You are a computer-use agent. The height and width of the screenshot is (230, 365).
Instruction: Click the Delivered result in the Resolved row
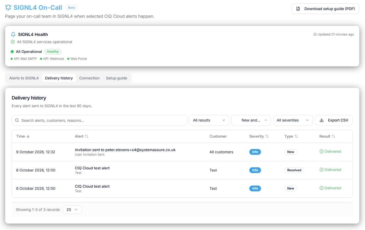pyautogui.click(x=330, y=170)
